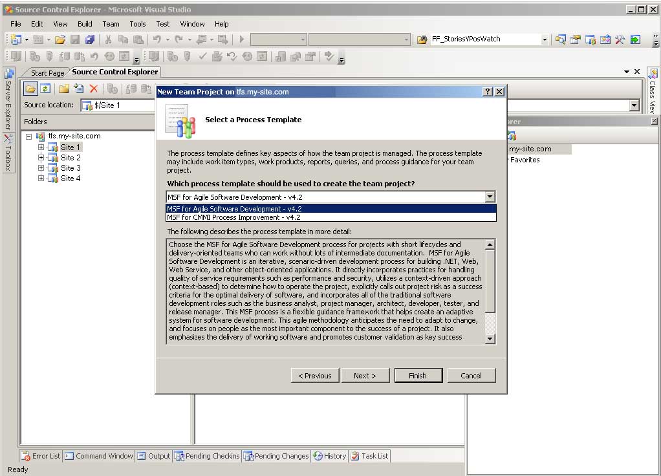Open the Output tab
Image resolution: width=661 pixels, height=476 pixels.
[x=154, y=456]
